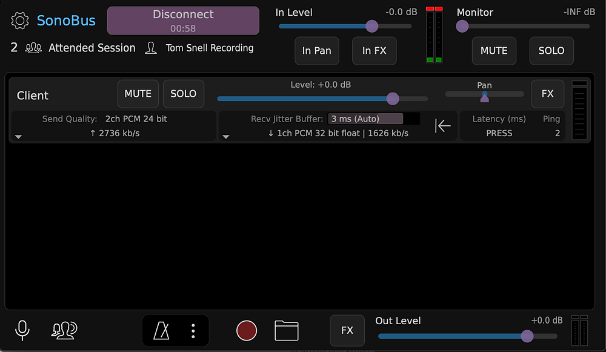Image resolution: width=606 pixels, height=352 pixels.
Task: Open the 3 ms (Auto) jitter buffer dropdown
Action: [x=373, y=119]
